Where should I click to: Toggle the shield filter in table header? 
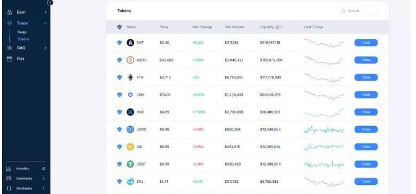tap(120, 27)
